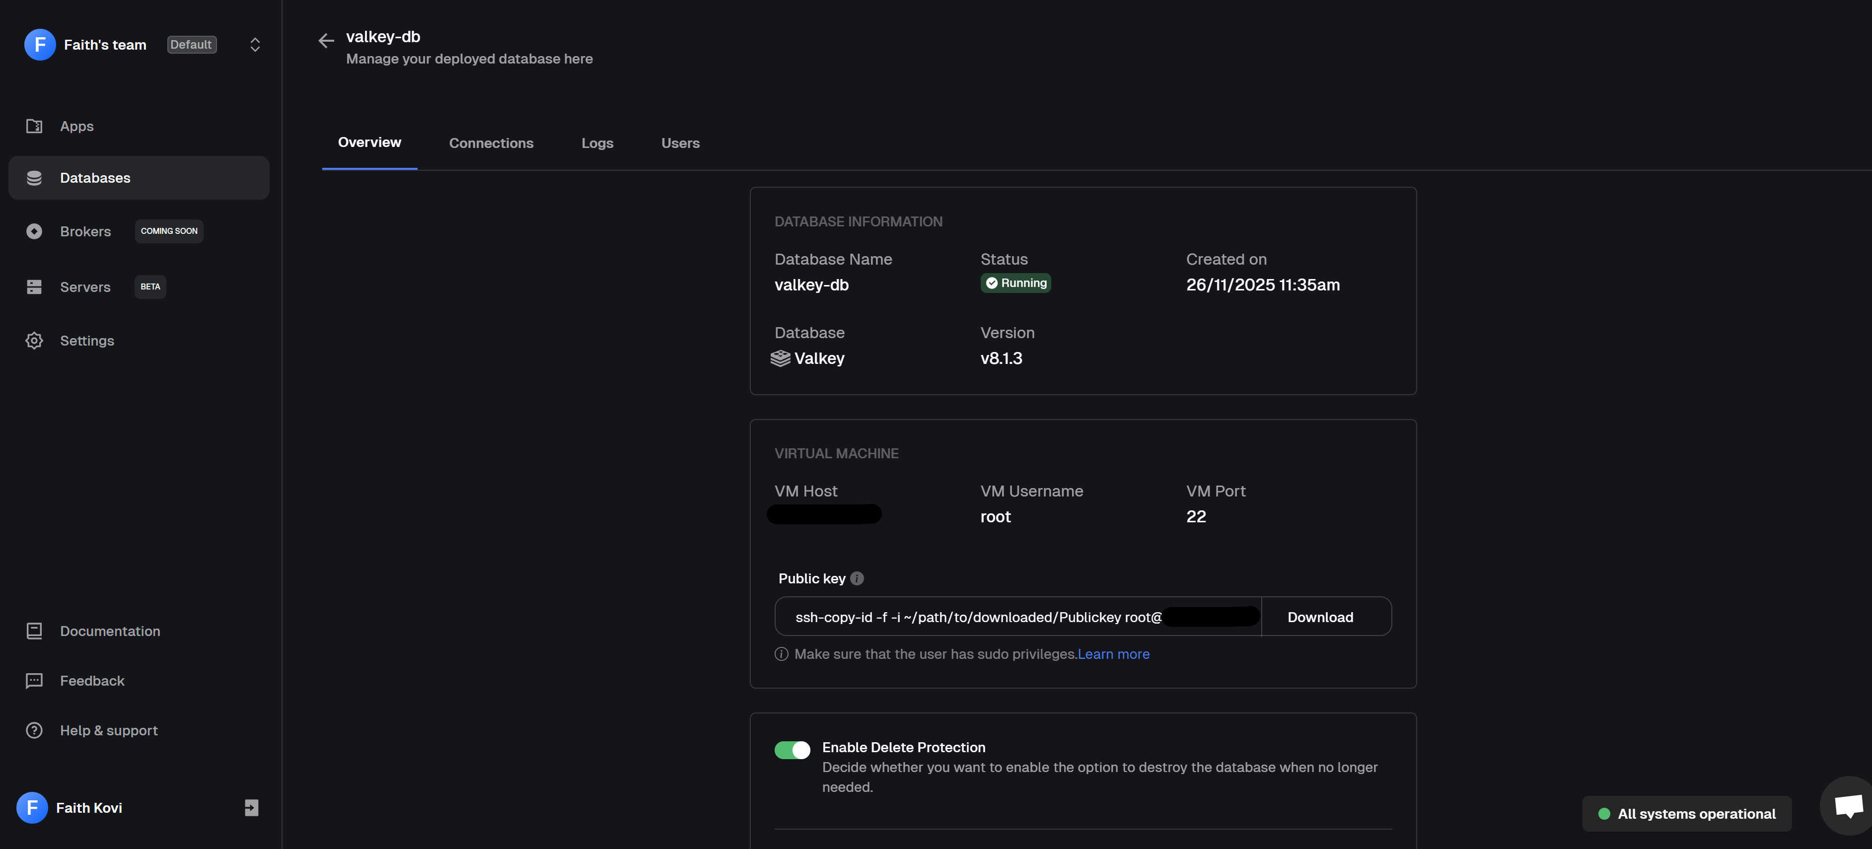1872x849 pixels.
Task: Click the back arrow beside valkey-db
Action: [326, 41]
